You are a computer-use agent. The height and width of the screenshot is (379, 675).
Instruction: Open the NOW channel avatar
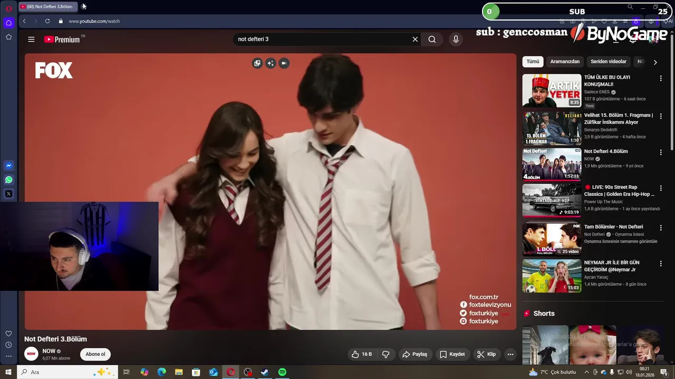[32, 354]
